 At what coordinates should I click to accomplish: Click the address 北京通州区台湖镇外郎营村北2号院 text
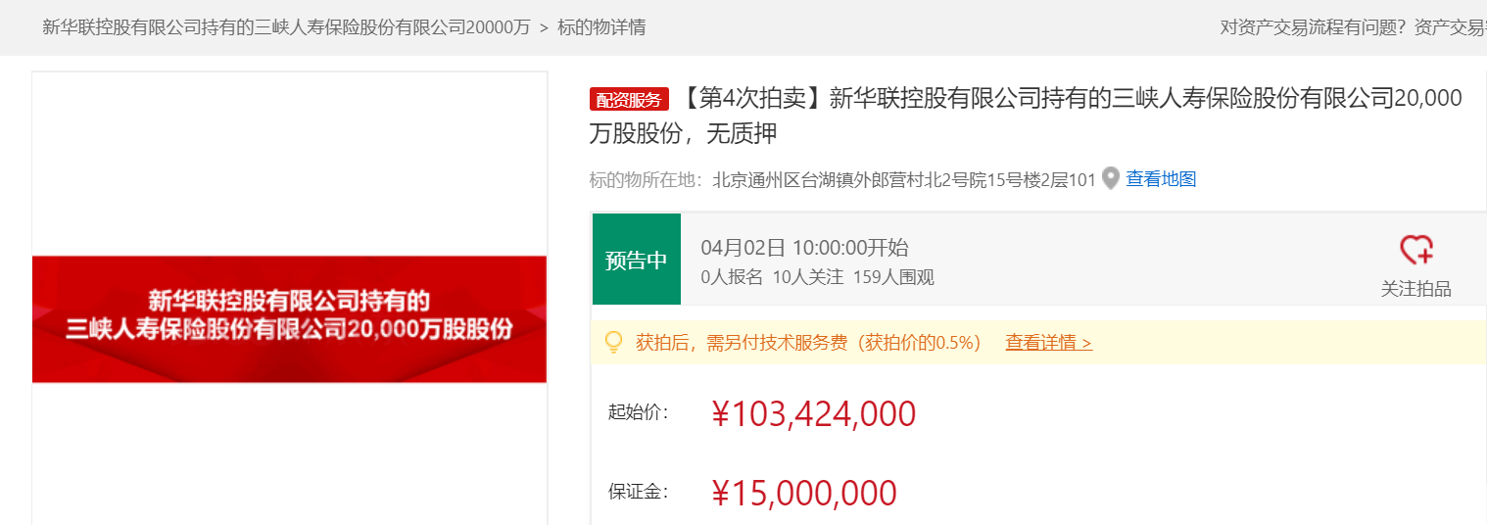904,179
